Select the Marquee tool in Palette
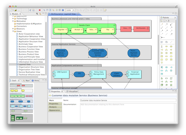The width and height of the screenshot is (186, 135). [164, 21]
